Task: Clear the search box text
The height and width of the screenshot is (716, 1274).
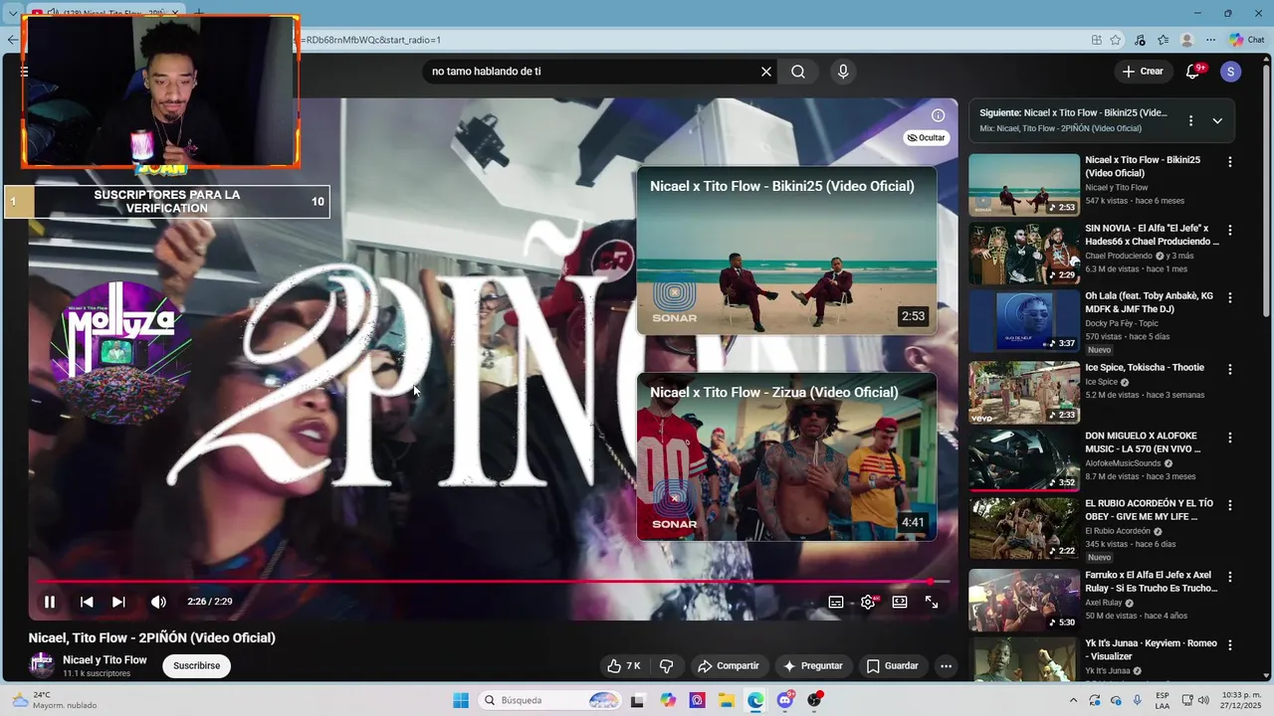Action: tap(766, 72)
